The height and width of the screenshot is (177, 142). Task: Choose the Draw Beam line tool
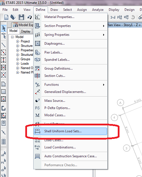click(3, 45)
